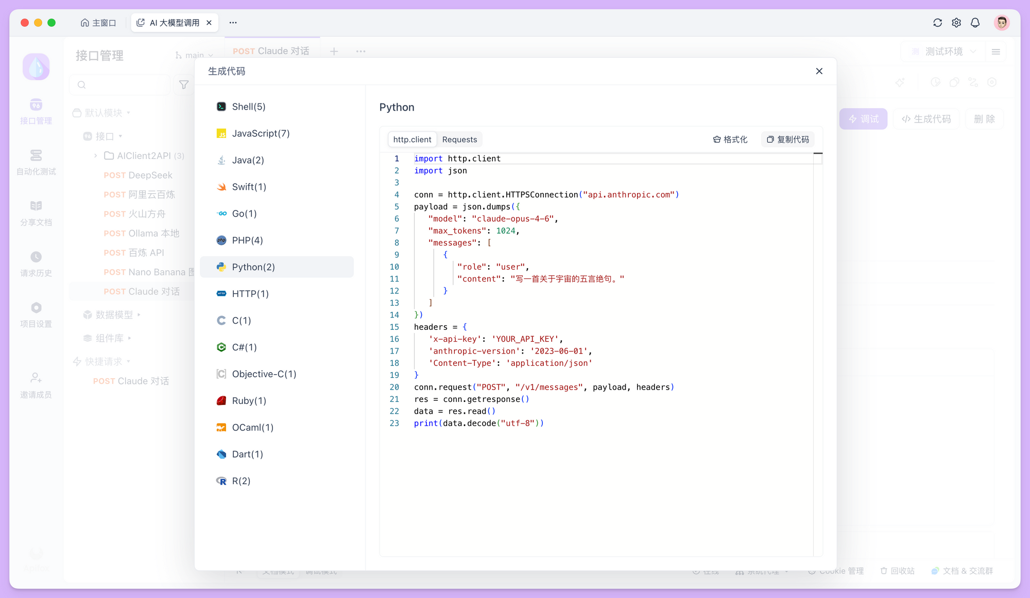1030x598 pixels.
Task: Select Shell(5) from language list
Action: click(x=249, y=107)
